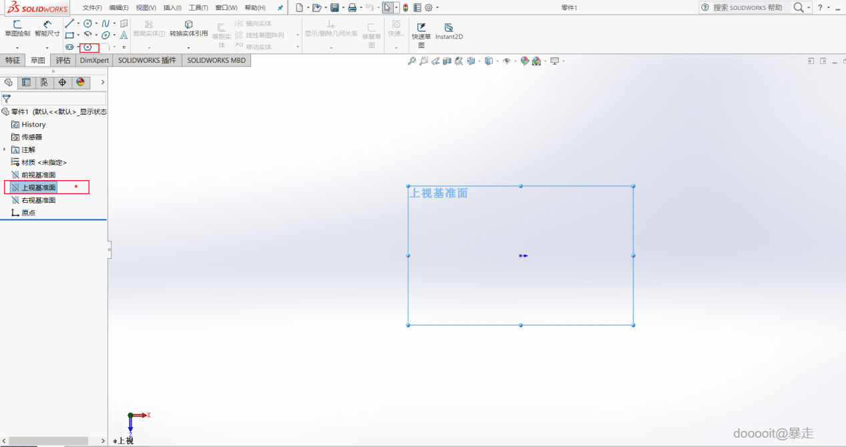Select the 智能尺寸 smart dimension tool
The width and height of the screenshot is (846, 447).
(x=47, y=28)
